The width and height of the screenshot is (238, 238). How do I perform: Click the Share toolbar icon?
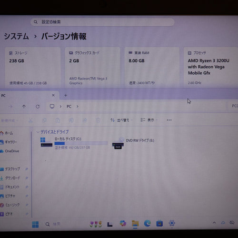pyautogui.click(x=85, y=120)
